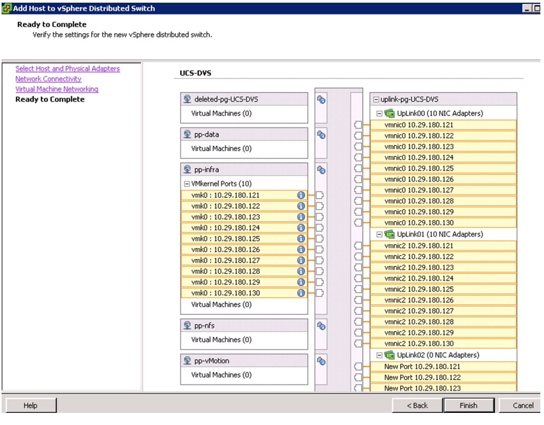Screen dimensions: 544x425
Task: Collapse the UpLink02 port list
Action: pyautogui.click(x=380, y=355)
